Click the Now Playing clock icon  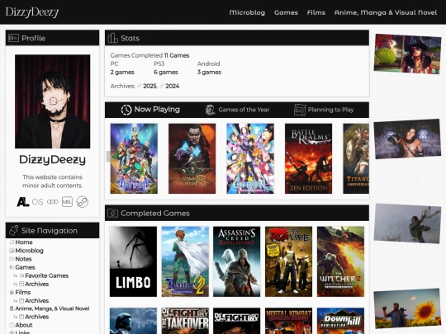coord(126,110)
